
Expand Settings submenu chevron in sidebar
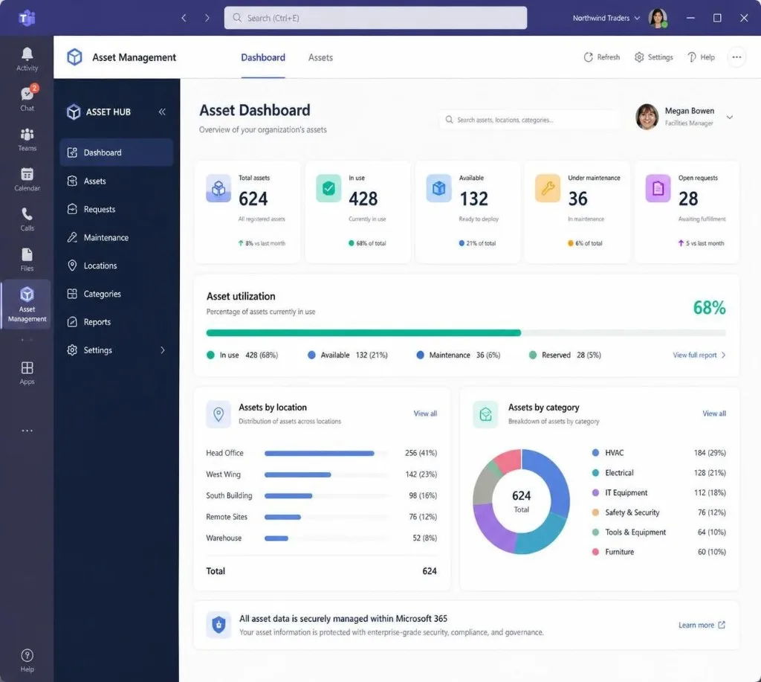(163, 350)
